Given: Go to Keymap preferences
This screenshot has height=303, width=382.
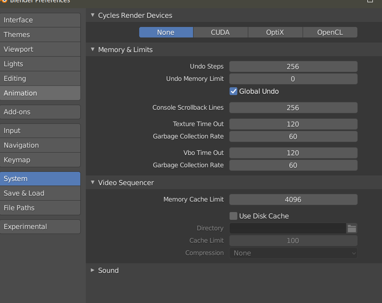Looking at the screenshot, I should point(40,160).
